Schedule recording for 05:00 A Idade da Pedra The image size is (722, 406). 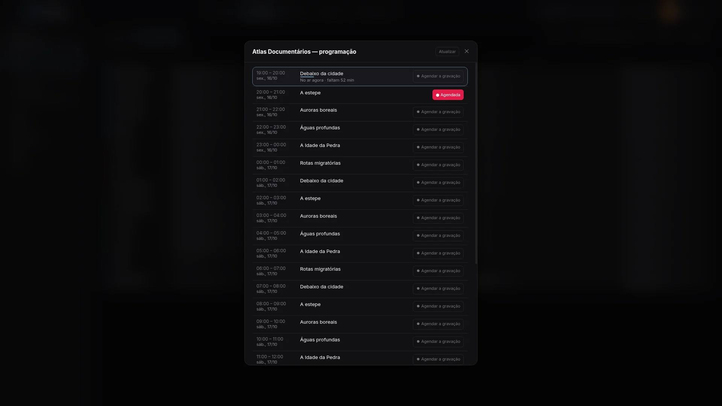tap(438, 253)
